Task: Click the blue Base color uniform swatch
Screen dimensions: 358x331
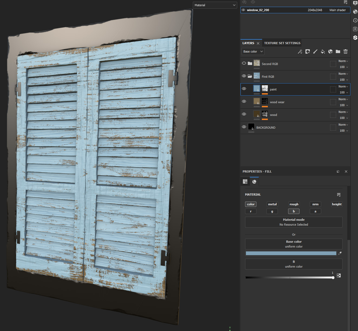Action: point(291,253)
